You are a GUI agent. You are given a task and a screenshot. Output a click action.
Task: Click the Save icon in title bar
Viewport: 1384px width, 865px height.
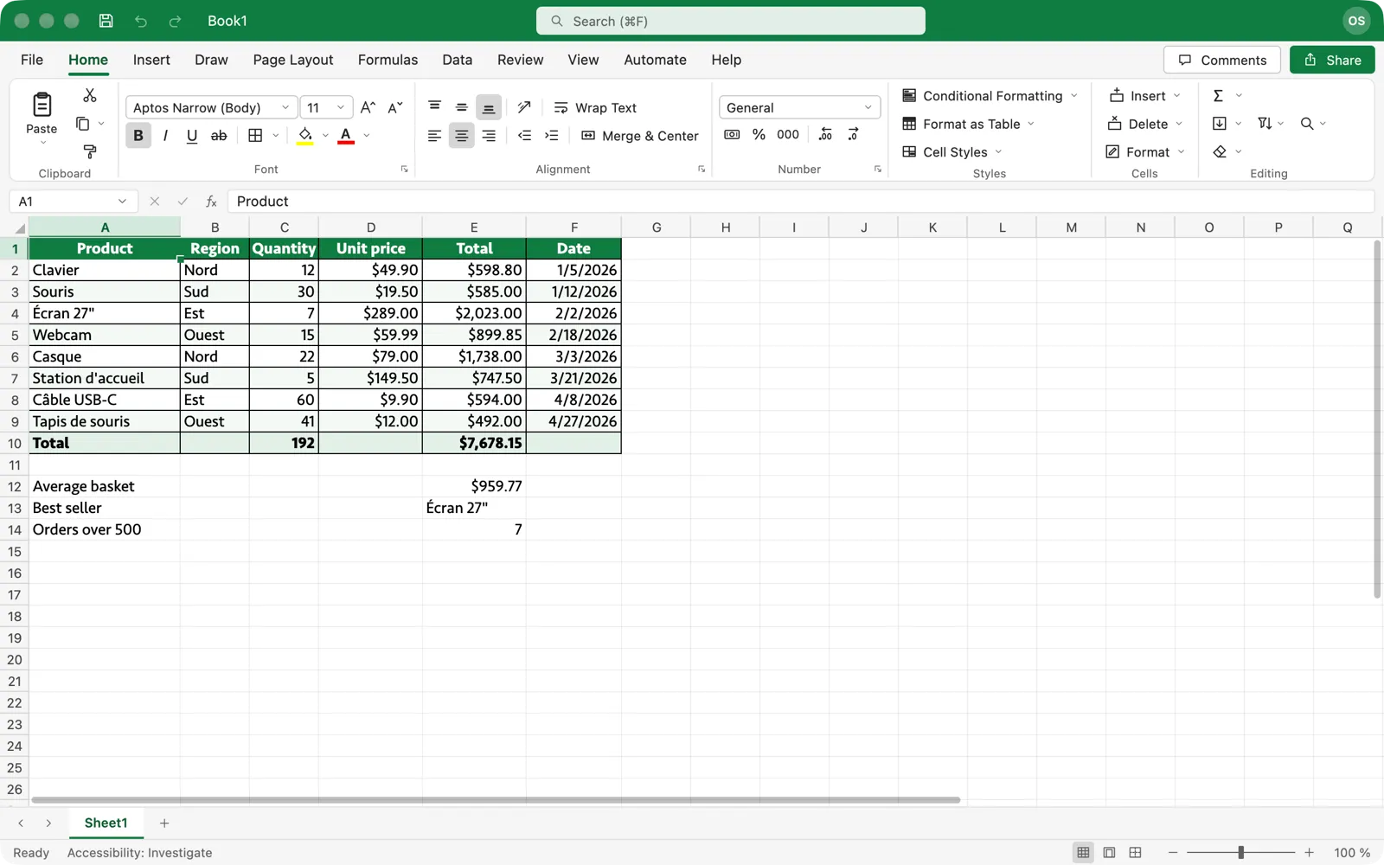click(x=106, y=21)
